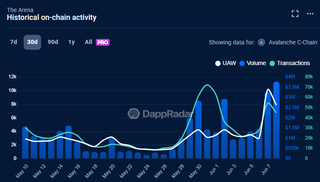Click the 'Historical on-chain activity' title
The width and height of the screenshot is (320, 182).
pyautogui.click(x=51, y=17)
